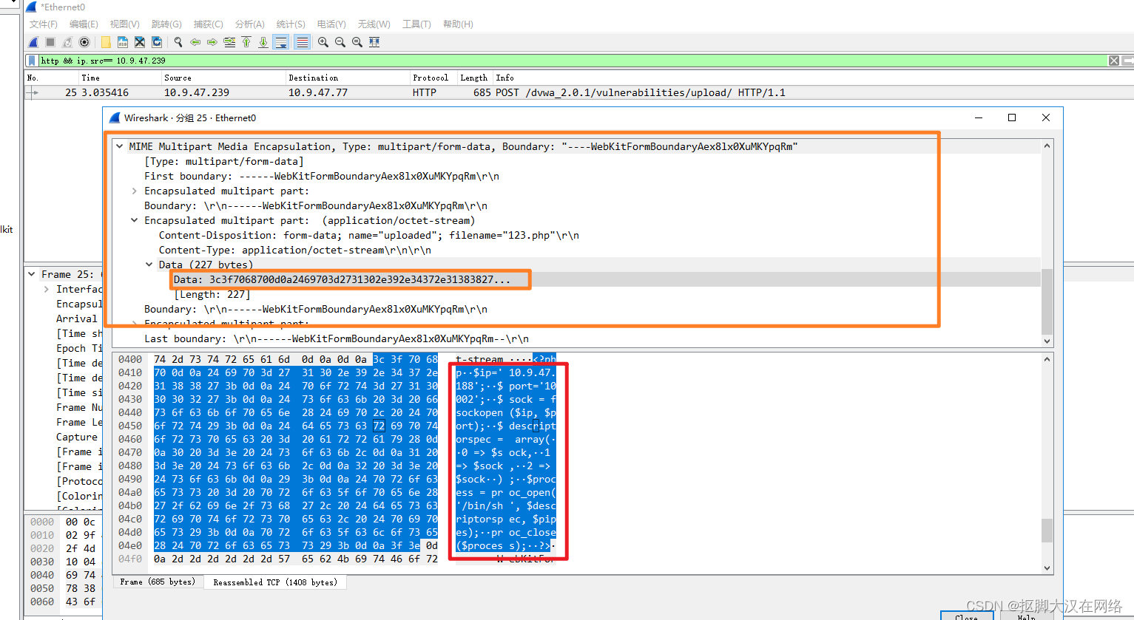Open the find packet magnifier
1134x620 pixels.
tap(178, 42)
